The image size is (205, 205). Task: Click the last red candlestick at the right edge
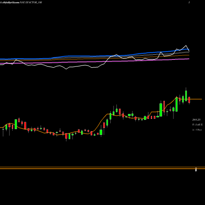tap(189, 100)
